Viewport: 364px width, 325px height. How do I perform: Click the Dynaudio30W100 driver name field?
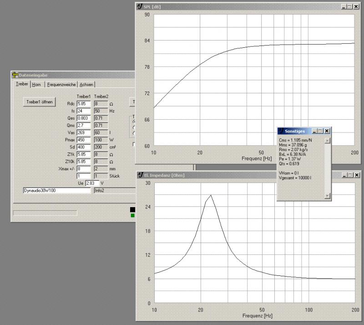(57, 191)
